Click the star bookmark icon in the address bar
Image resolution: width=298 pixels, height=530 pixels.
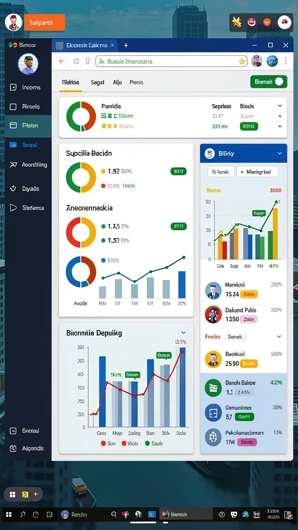coord(242,61)
